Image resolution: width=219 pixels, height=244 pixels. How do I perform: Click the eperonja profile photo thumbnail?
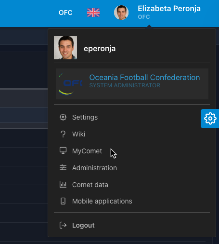[x=65, y=48]
